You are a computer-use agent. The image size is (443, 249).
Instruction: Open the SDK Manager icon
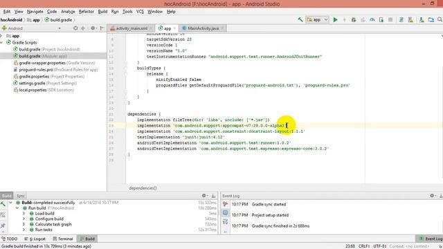(x=422, y=20)
